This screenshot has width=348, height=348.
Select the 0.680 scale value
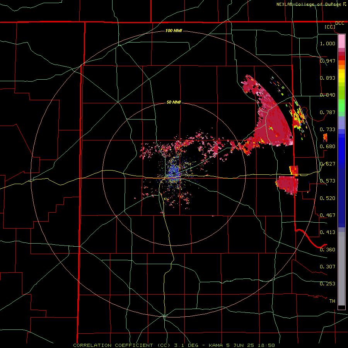pos(328,147)
